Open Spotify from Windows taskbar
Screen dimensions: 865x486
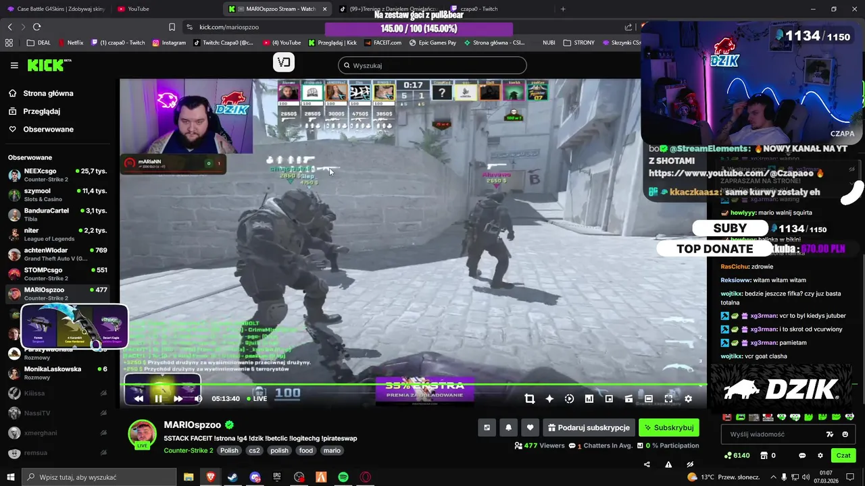(x=343, y=477)
